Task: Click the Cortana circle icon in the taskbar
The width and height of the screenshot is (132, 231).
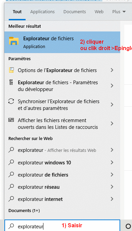Action: [128, 226]
